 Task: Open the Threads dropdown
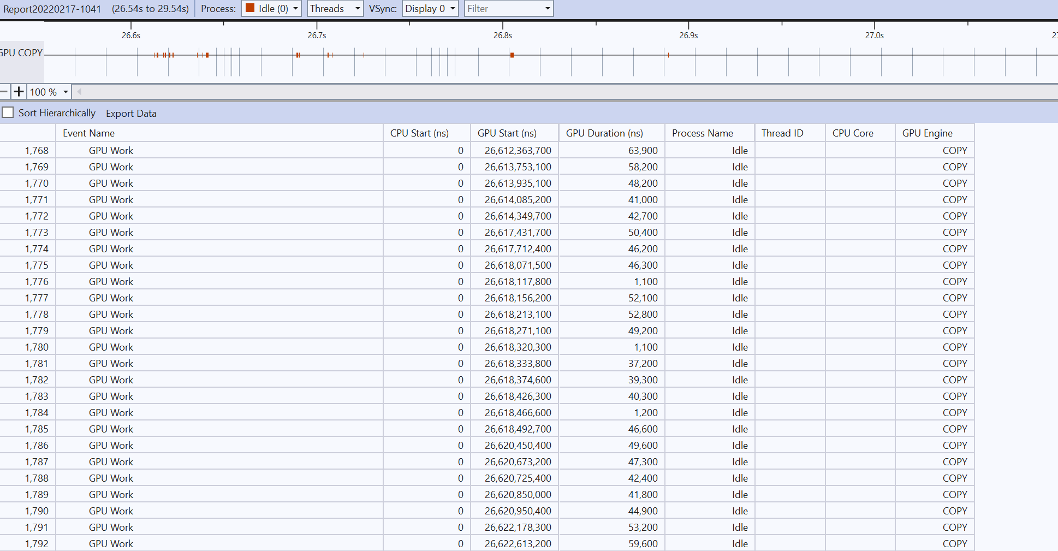coord(357,8)
